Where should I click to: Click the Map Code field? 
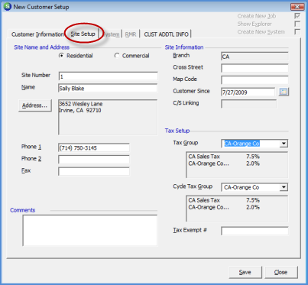click(255, 80)
